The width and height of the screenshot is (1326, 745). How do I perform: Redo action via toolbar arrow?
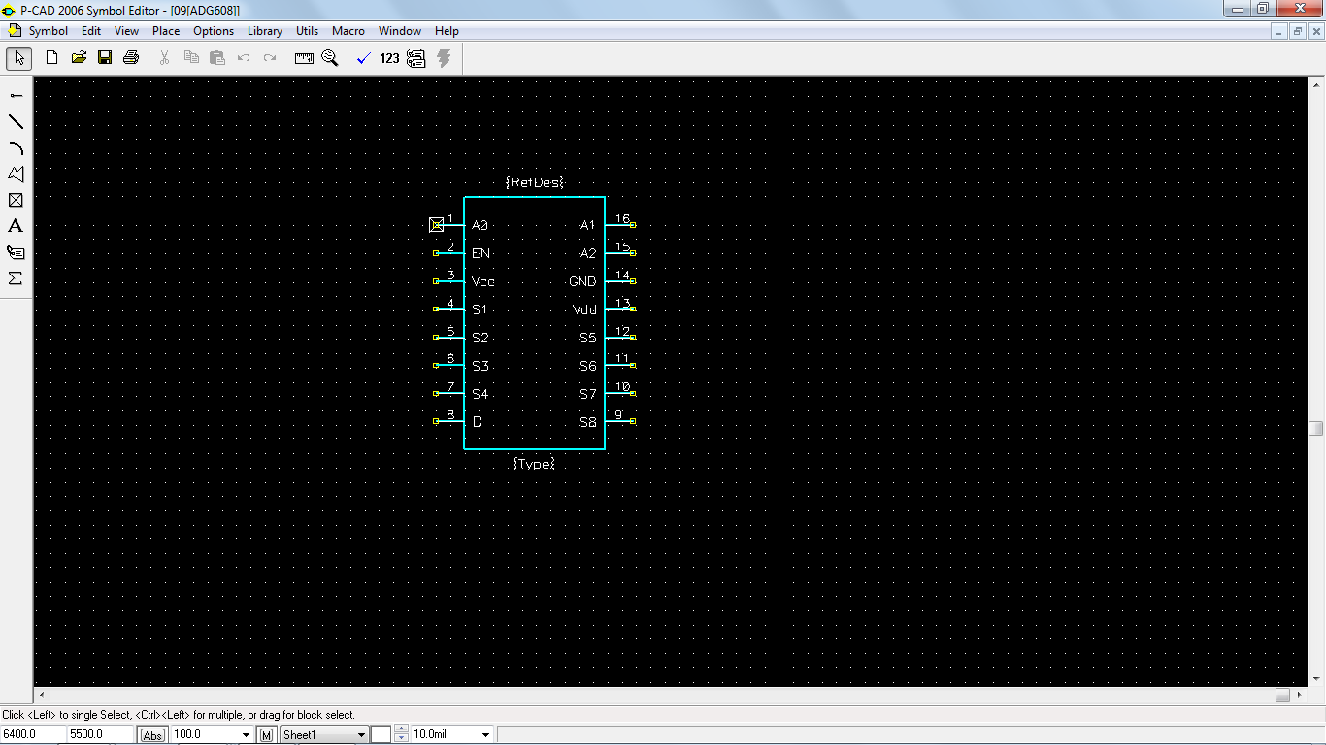pos(270,58)
